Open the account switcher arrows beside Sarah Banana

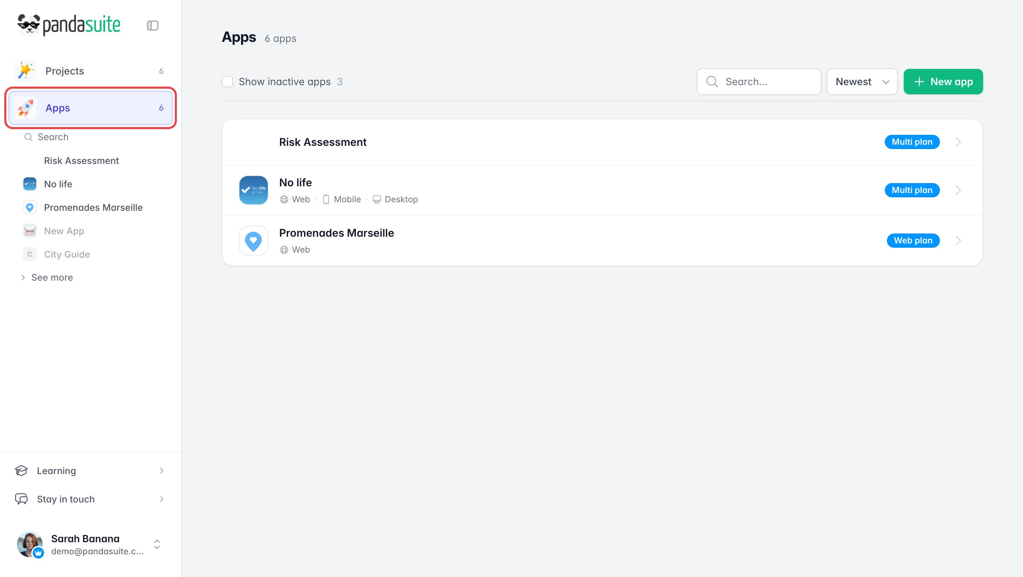pyautogui.click(x=157, y=544)
